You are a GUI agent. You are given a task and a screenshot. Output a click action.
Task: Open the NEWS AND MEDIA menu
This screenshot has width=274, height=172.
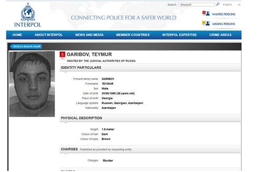tap(89, 35)
